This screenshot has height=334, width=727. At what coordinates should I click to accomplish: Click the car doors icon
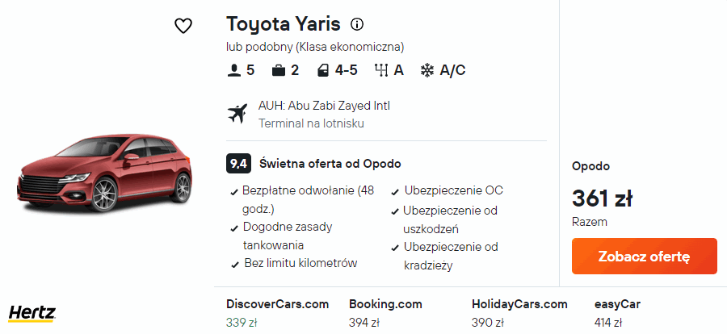click(324, 71)
